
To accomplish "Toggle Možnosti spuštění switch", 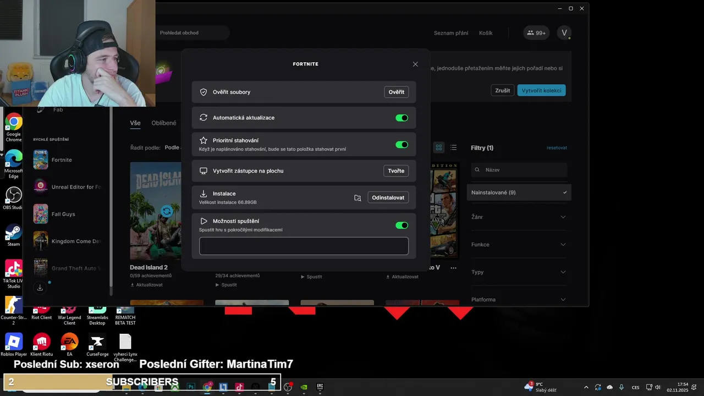I will tap(402, 225).
